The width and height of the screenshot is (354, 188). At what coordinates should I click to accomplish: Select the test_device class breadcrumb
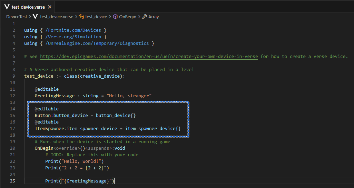point(96,17)
